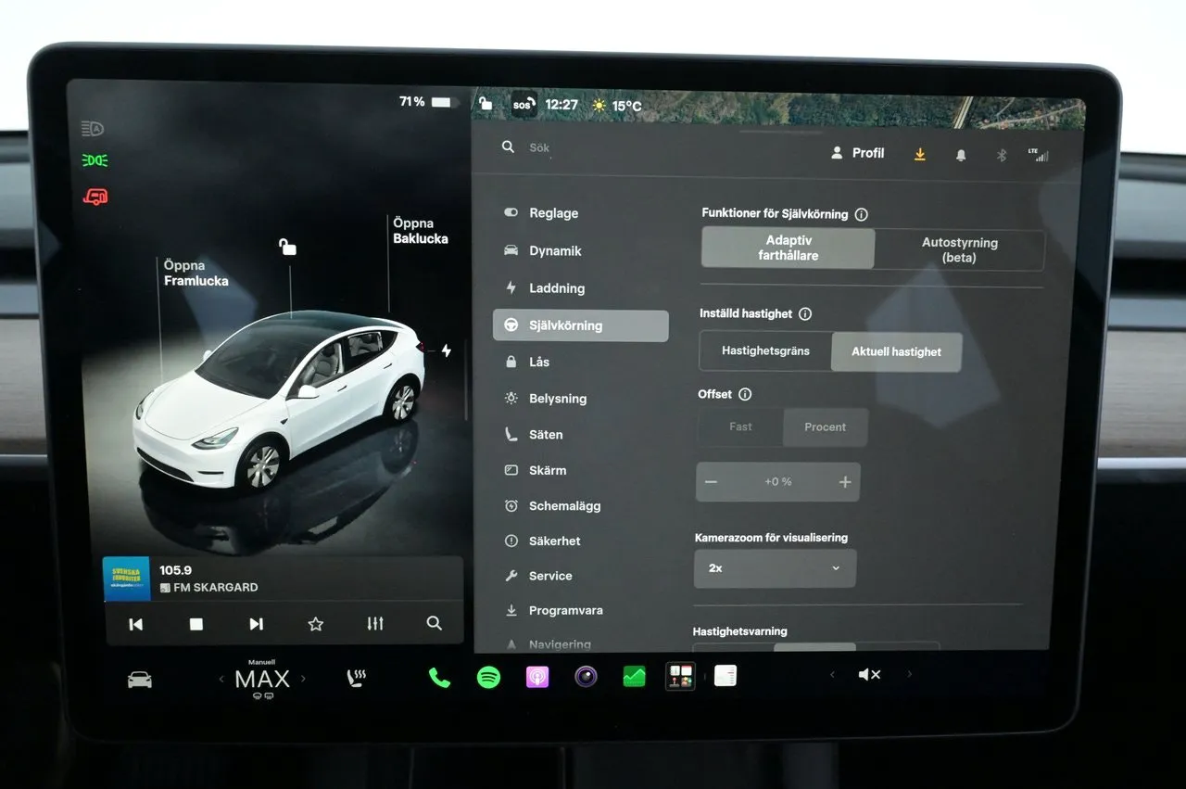This screenshot has height=789, width=1186.
Task: Open Kamerazoom för visualisering 2x dropdown
Action: coord(775,568)
